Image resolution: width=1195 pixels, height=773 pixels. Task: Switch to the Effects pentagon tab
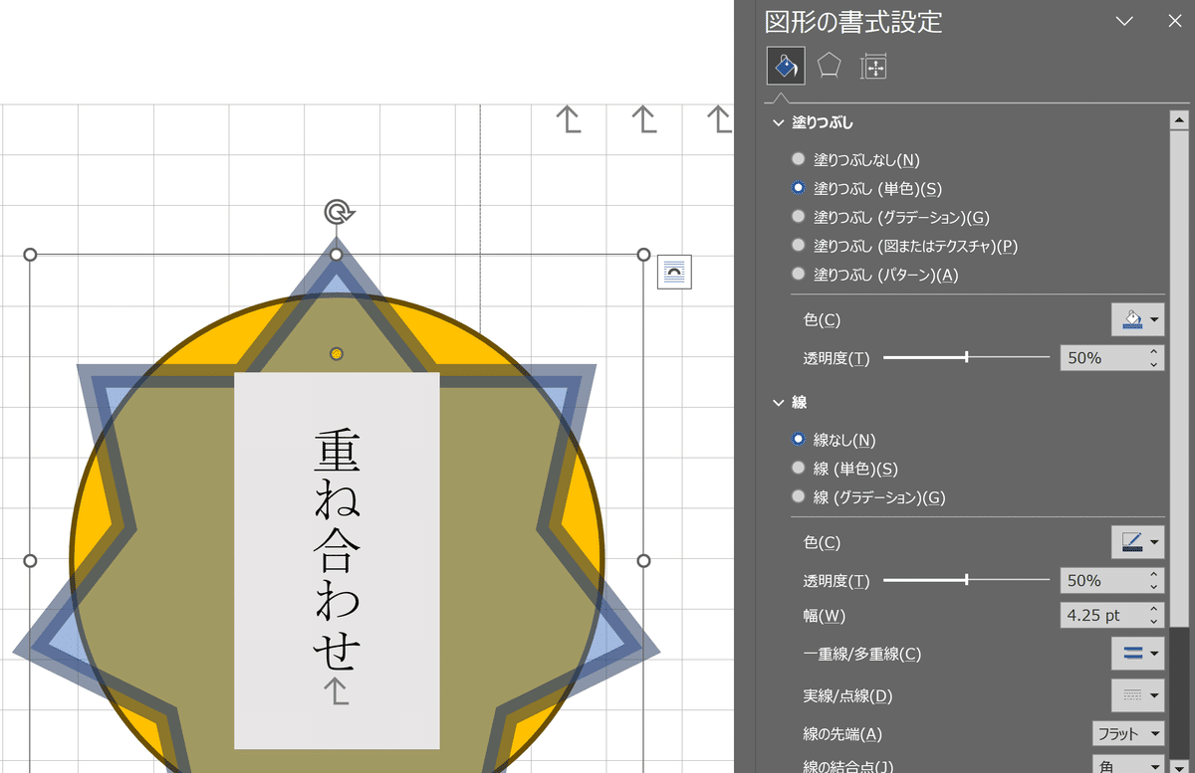tap(829, 67)
